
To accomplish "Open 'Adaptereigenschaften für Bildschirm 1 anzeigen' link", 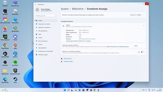I will (78, 41).
